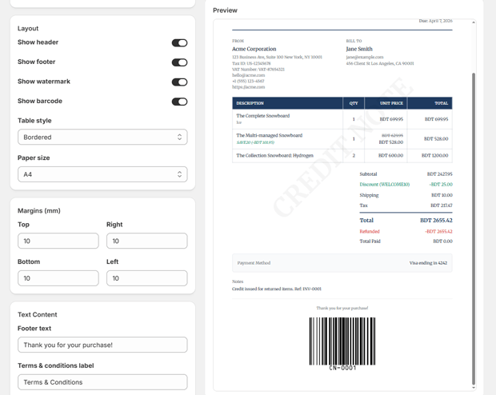Click the 'Jane Smith' bill-to name
The image size is (496, 395).
coord(359,49)
